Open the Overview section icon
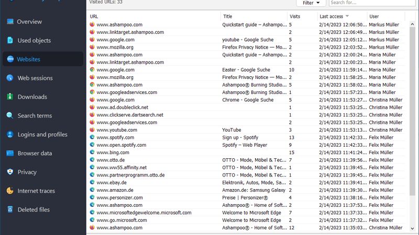This screenshot has height=235, width=419. (10, 21)
